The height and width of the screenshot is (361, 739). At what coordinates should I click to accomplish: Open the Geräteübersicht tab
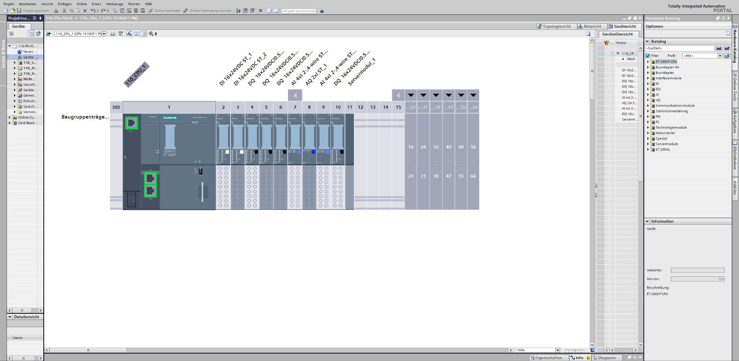click(x=617, y=34)
